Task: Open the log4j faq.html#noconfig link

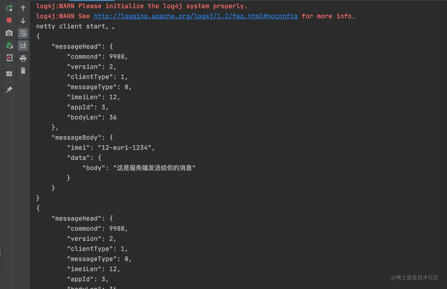Action: (196, 16)
